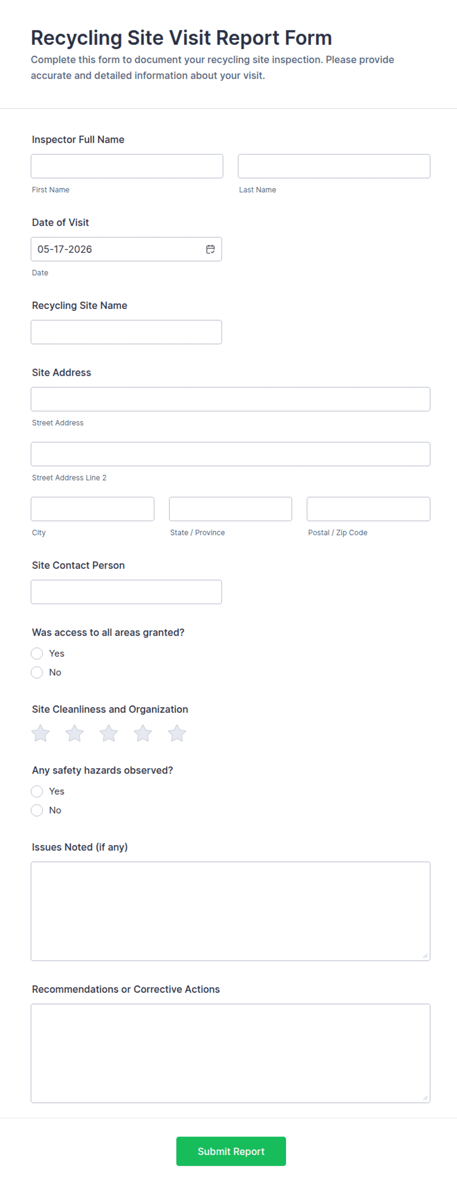Focus the inspector Last Name field
Screen dimensions: 457x1190
point(334,166)
